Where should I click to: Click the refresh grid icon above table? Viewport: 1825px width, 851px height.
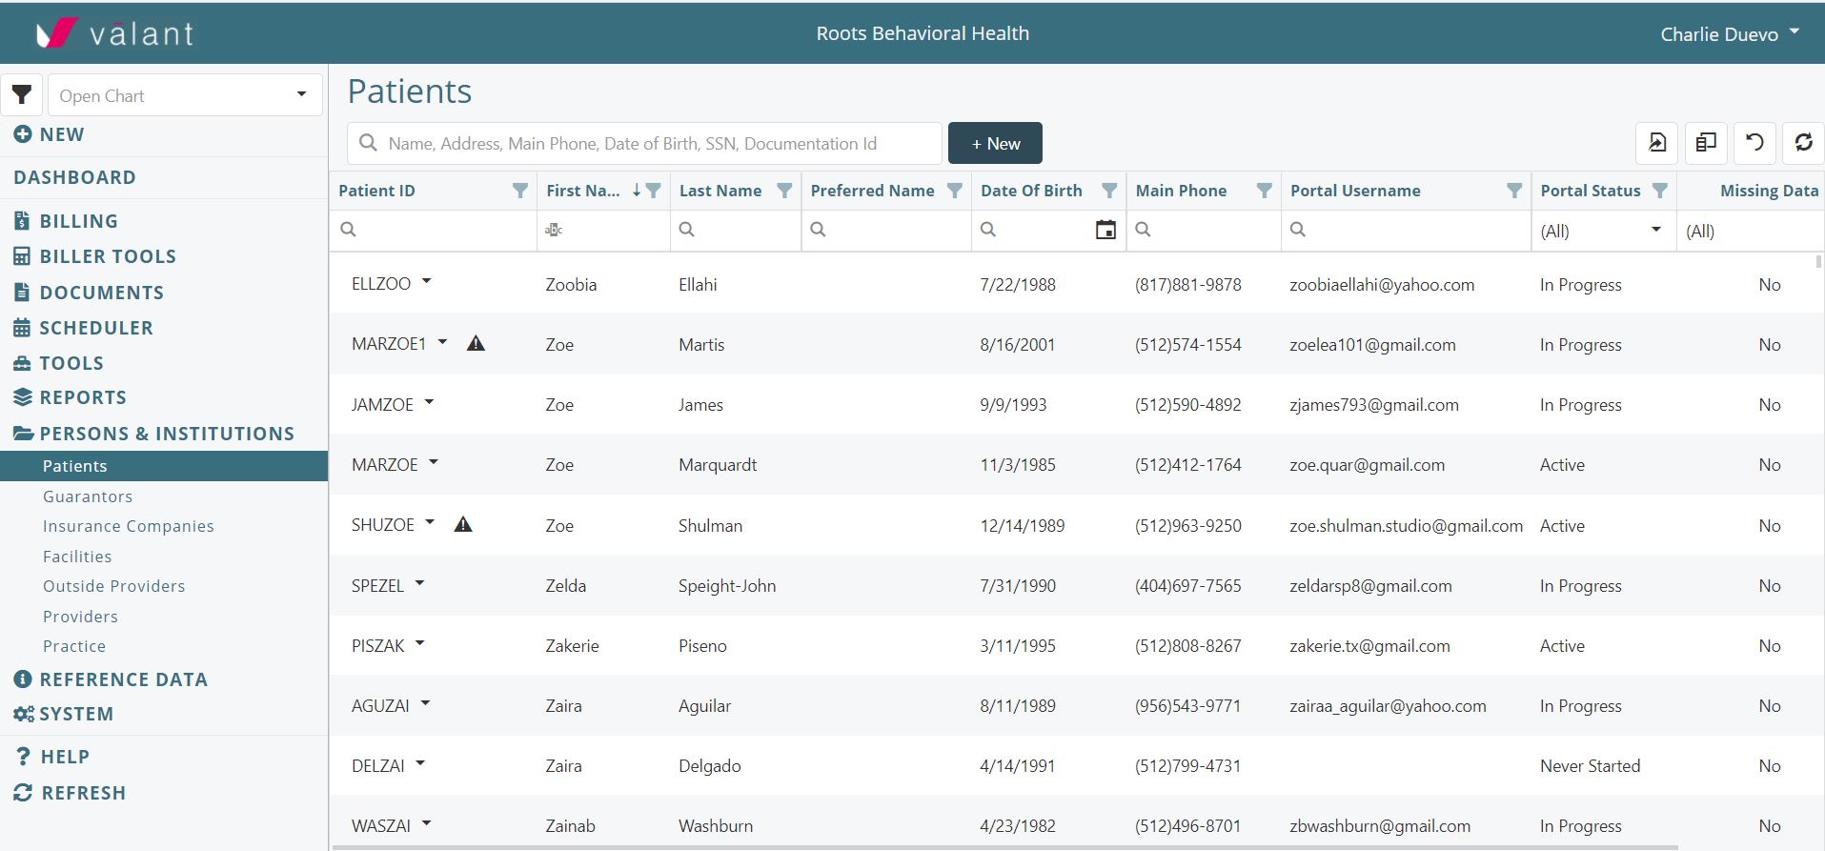tap(1803, 143)
